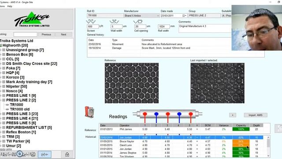
Task: Select the PRESS LINE 5 [6] group
Action: click(x=21, y=123)
